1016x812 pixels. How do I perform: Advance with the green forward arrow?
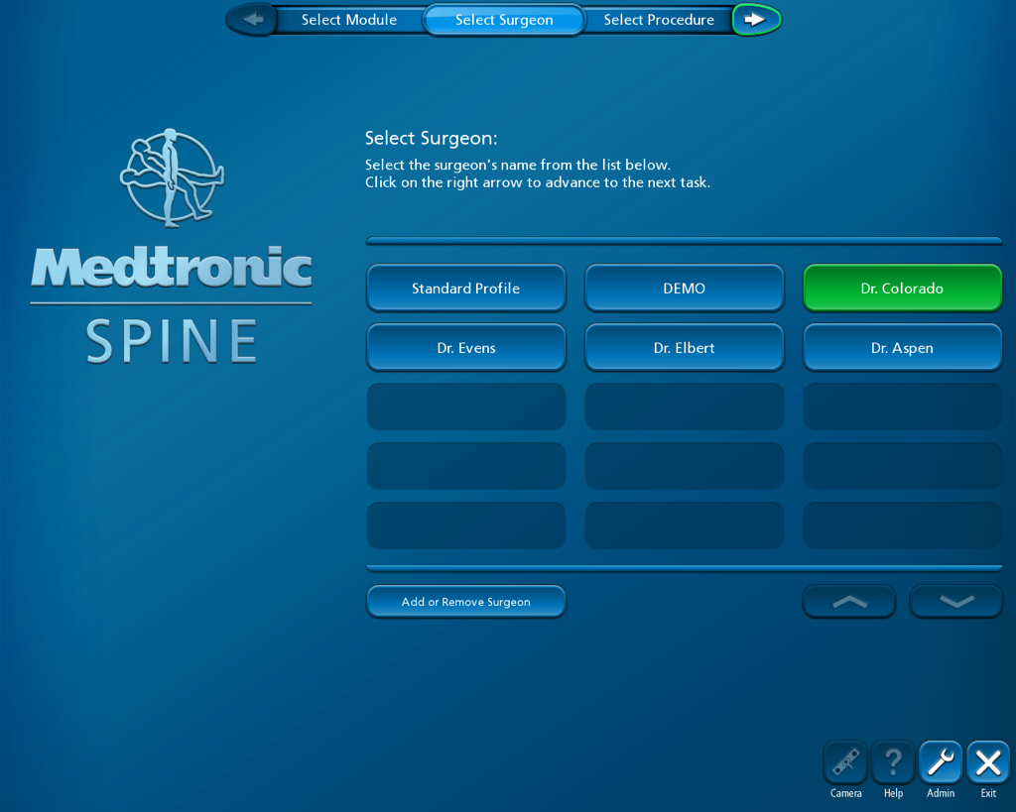pos(755,20)
